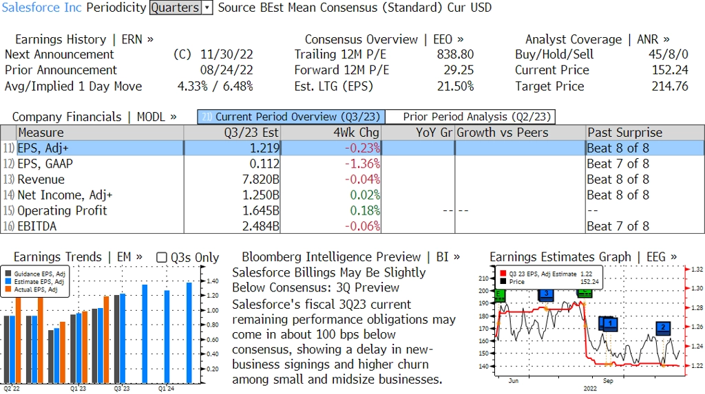Switch to Current Period Overview (Q3/23) tab
Screen dimensions: 705x394
tap(291, 117)
